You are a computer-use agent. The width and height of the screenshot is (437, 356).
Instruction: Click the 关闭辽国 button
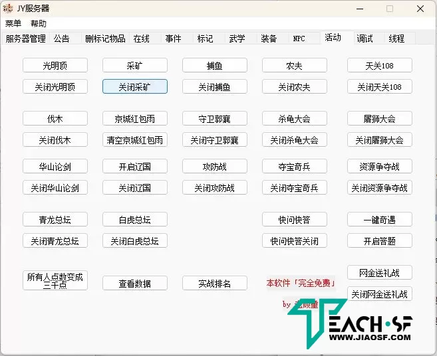(135, 187)
